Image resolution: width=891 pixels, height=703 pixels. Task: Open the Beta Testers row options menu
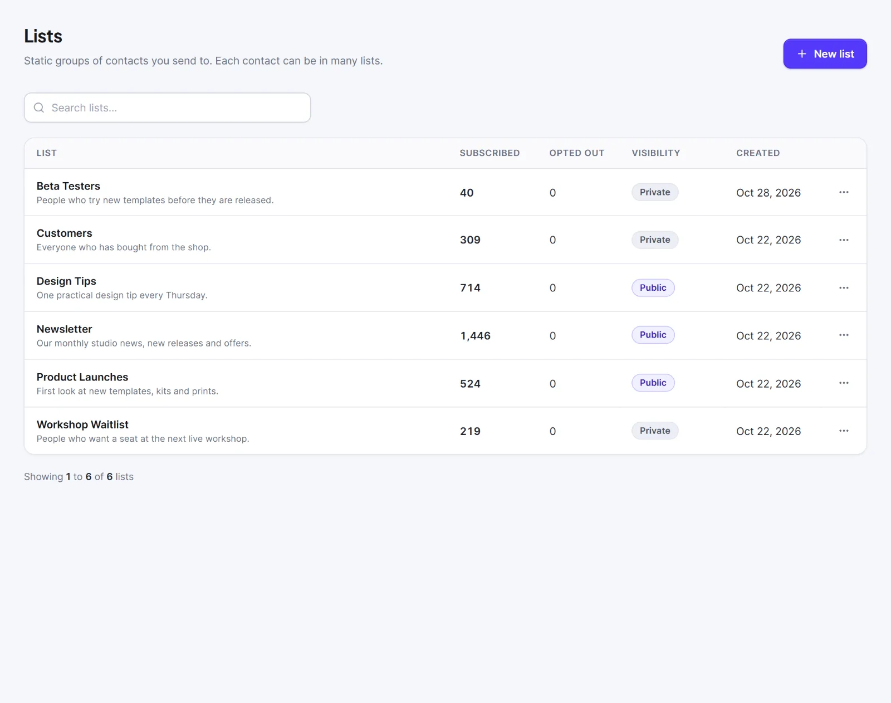pos(844,192)
